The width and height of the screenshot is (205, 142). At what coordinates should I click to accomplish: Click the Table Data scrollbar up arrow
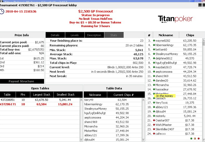click(x=143, y=100)
